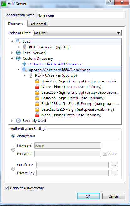
Task: Switch to the Discovery tab
Action: 16,24
